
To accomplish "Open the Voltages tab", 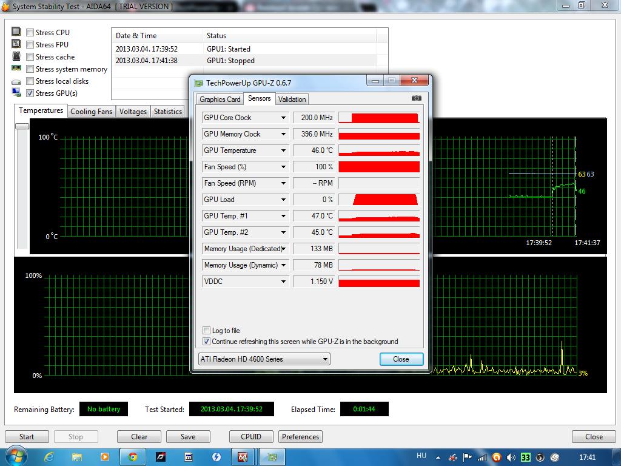I will point(133,112).
